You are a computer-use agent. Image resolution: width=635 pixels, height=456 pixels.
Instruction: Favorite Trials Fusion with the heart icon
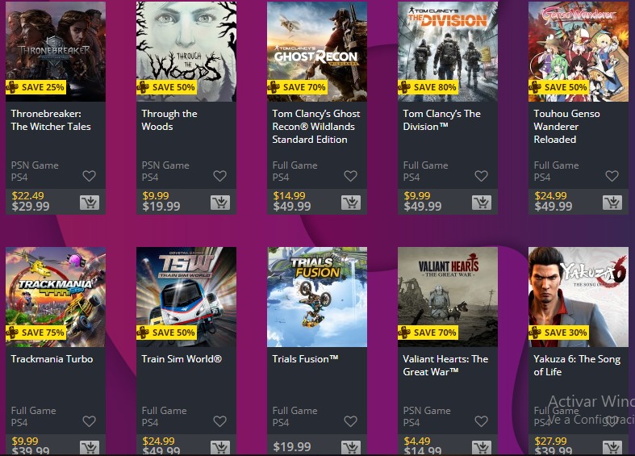click(x=351, y=421)
